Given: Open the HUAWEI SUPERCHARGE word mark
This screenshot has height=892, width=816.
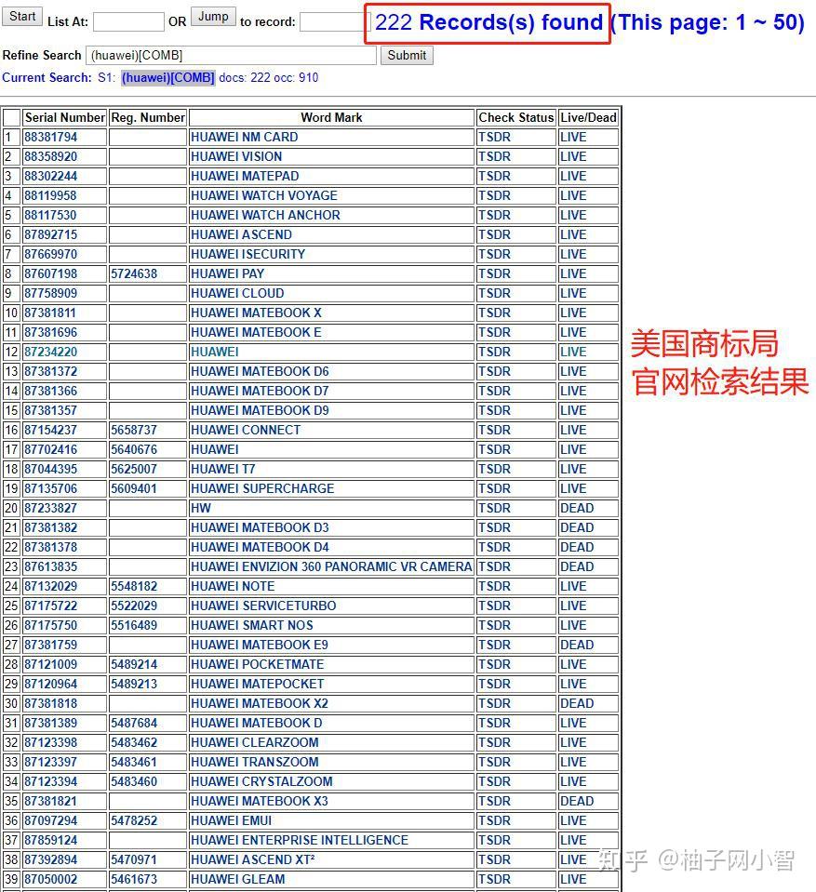Looking at the screenshot, I should pyautogui.click(x=262, y=488).
